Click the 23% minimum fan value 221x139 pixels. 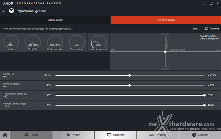coord(49,105)
